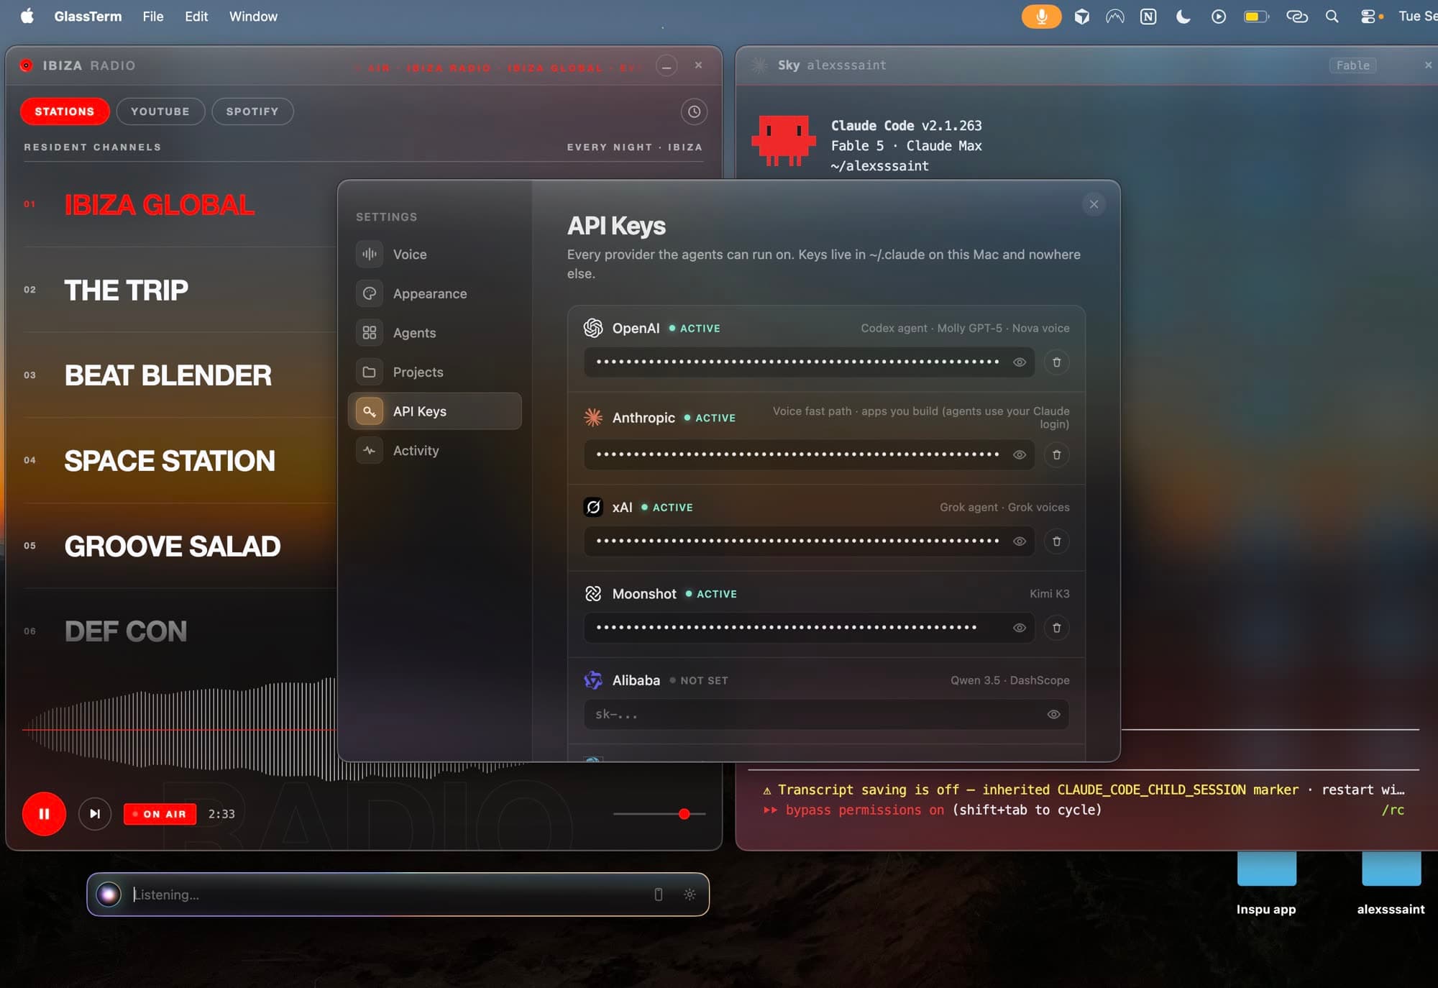Open the Appearance settings section

tap(434, 293)
